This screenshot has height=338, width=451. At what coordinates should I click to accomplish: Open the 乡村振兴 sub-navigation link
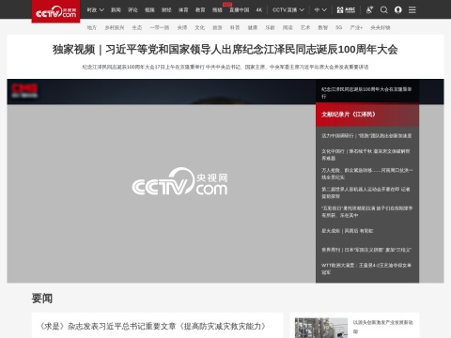[115, 27]
